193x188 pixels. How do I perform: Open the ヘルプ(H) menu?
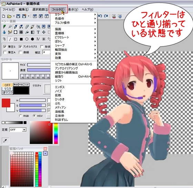coord(88,9)
